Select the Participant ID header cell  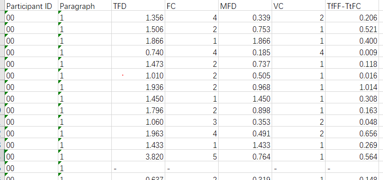31,5
